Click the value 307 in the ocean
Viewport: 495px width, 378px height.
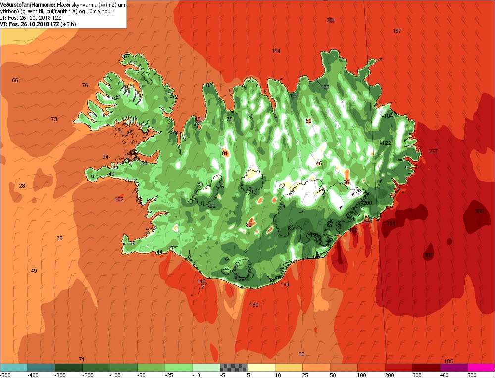(428, 256)
